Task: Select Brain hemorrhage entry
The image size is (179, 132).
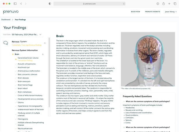Action: 25,85
